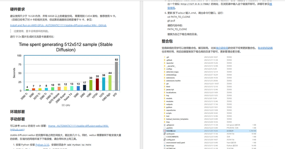The image size is (285, 149).
Task: Click folder icon beside .github
Action: (165, 60)
